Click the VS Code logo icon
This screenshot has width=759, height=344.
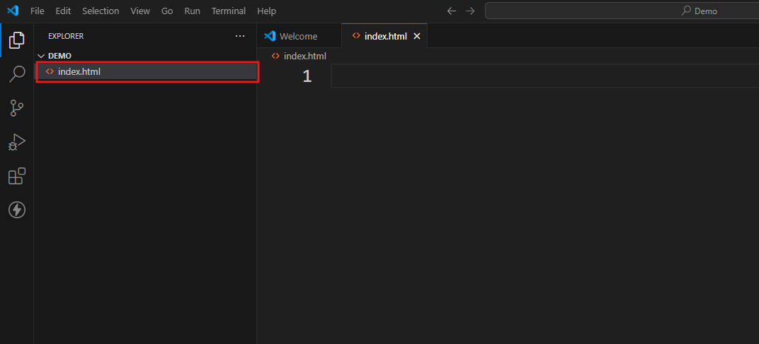point(12,11)
